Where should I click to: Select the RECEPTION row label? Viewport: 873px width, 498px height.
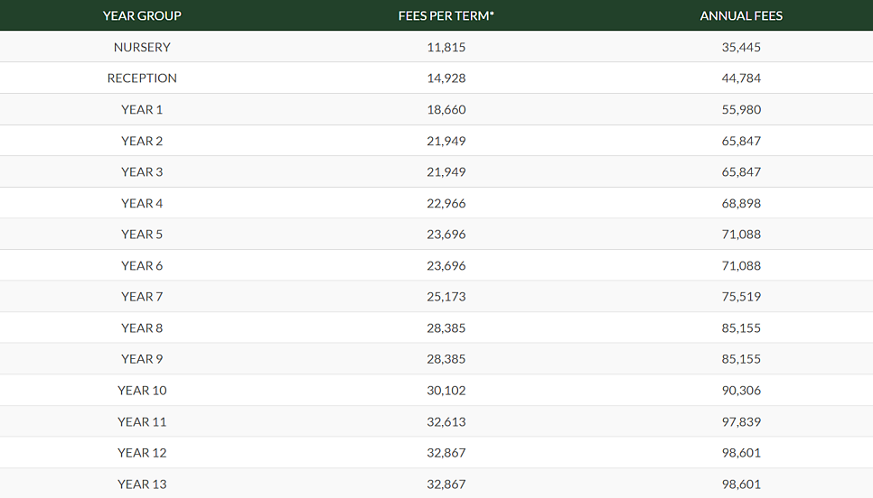click(x=142, y=78)
